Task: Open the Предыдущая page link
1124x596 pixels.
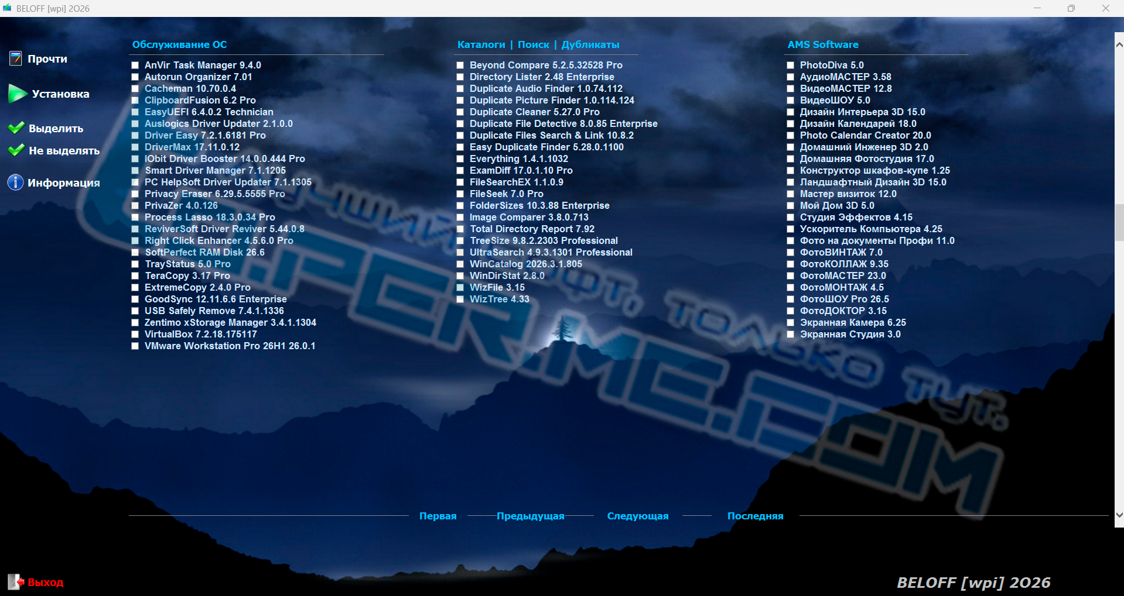Action: pyautogui.click(x=531, y=516)
